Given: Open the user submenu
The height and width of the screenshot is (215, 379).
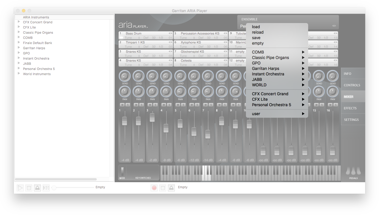Looking at the screenshot, I should pos(277,114).
